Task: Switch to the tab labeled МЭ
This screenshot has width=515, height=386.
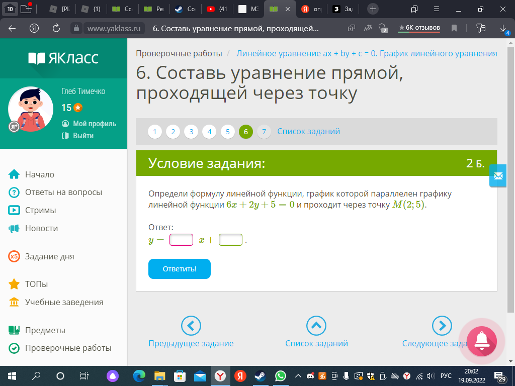Action: pos(248,9)
